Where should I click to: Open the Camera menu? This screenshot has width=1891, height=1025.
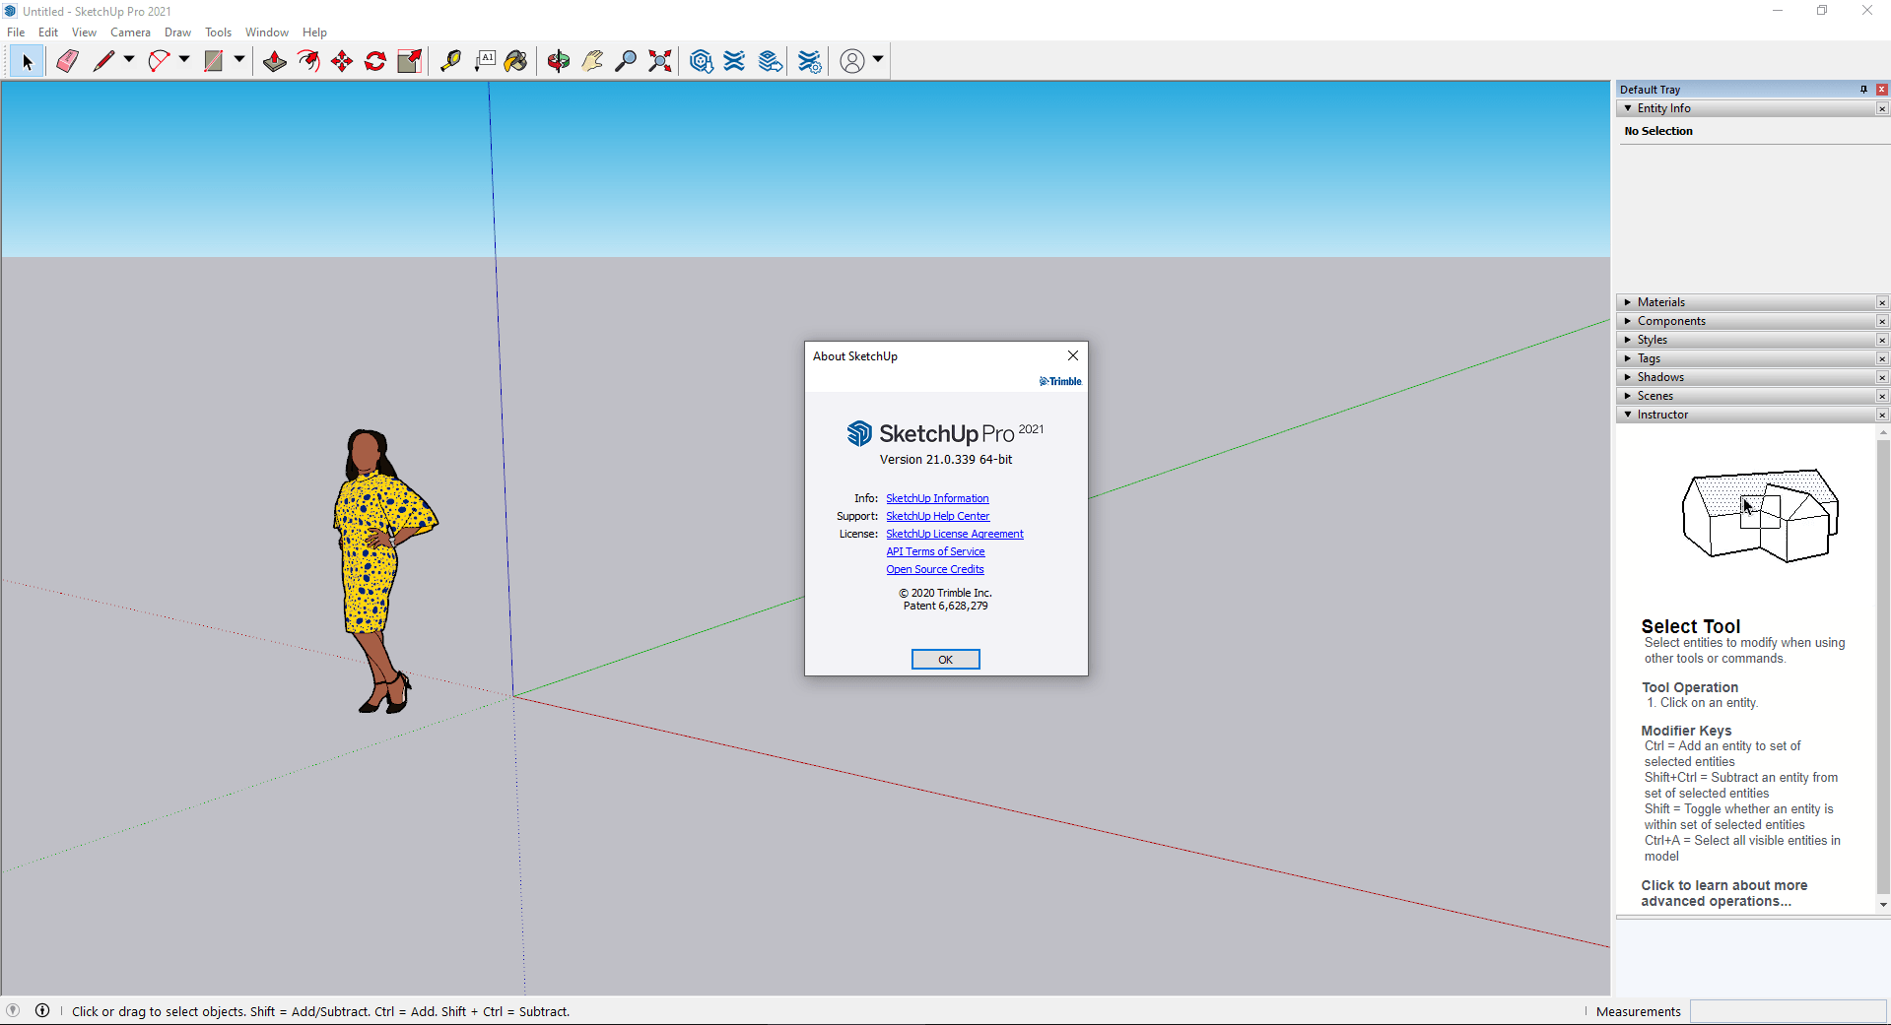130,32
